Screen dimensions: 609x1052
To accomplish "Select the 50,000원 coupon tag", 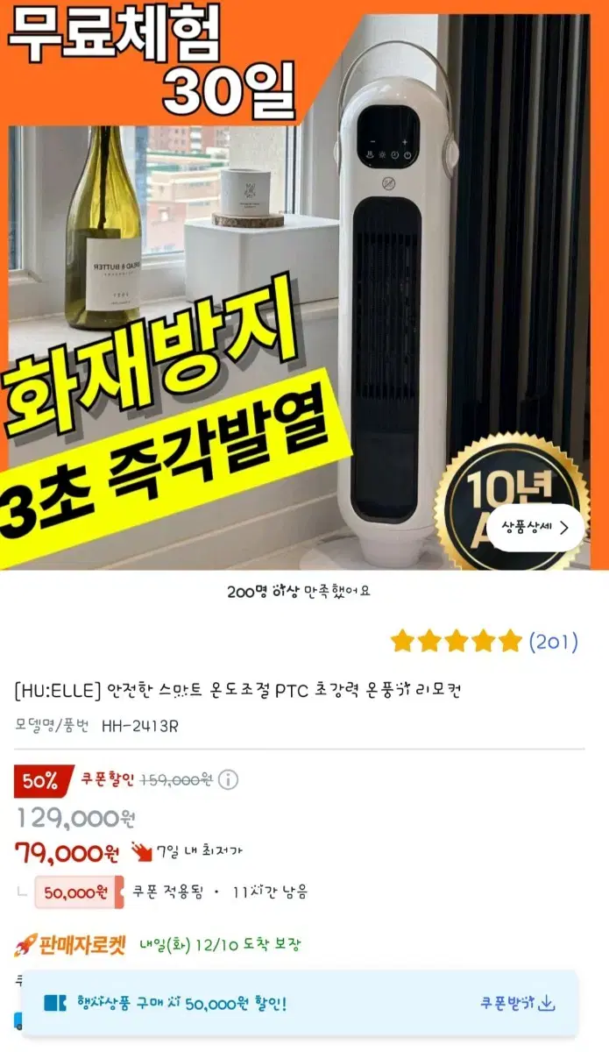I will coord(79,892).
